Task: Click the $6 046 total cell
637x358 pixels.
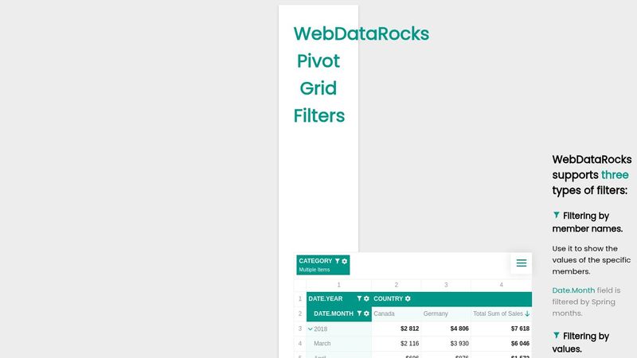Action: tap(502, 344)
